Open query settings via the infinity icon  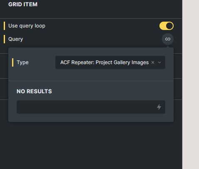pyautogui.click(x=168, y=39)
